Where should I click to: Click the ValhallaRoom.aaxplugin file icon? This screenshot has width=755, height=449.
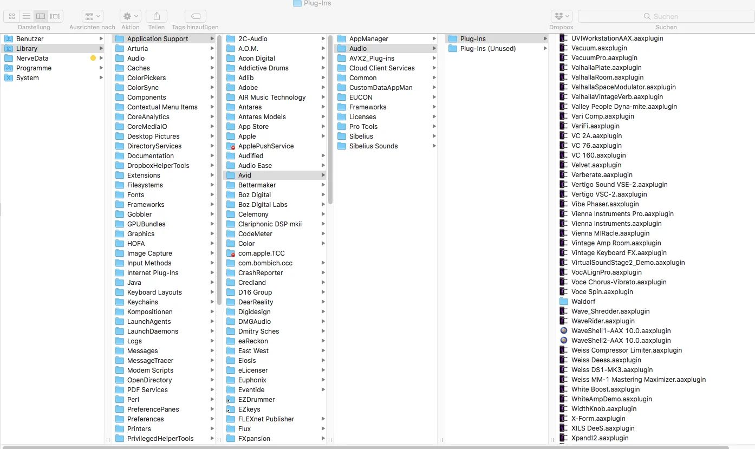564,77
